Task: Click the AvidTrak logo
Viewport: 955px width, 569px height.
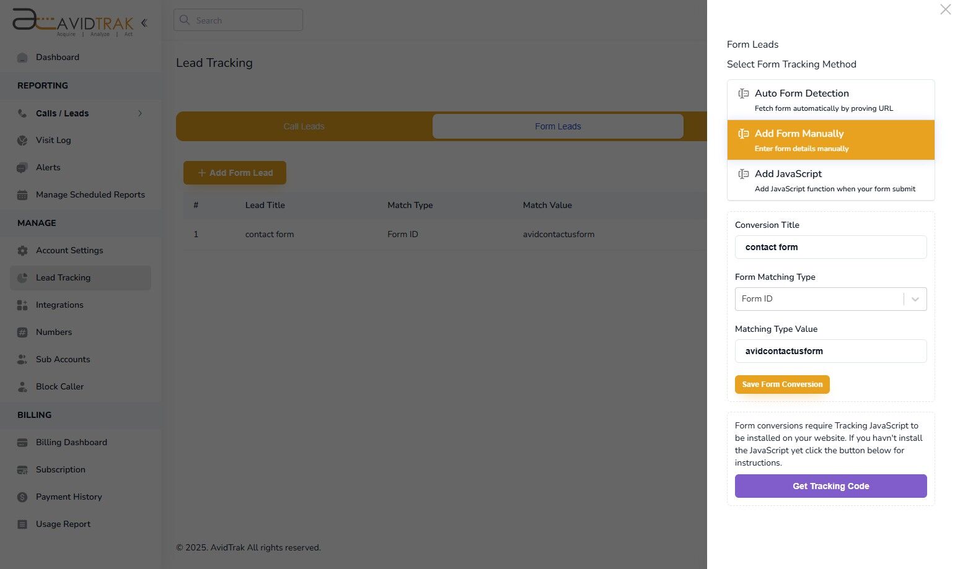Action: [x=73, y=22]
